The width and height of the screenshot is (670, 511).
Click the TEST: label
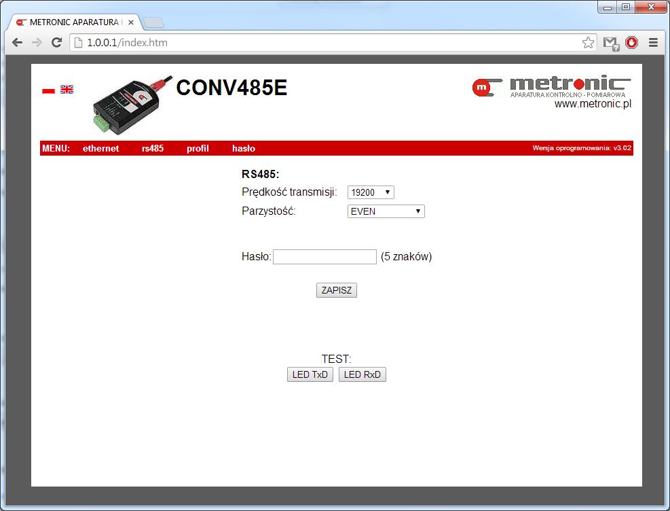336,359
